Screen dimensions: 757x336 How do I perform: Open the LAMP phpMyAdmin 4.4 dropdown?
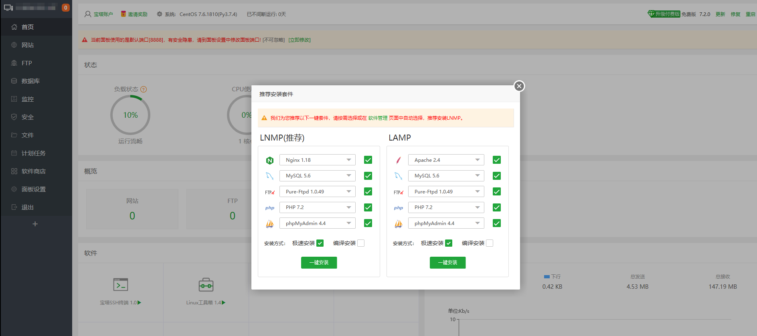click(x=446, y=223)
